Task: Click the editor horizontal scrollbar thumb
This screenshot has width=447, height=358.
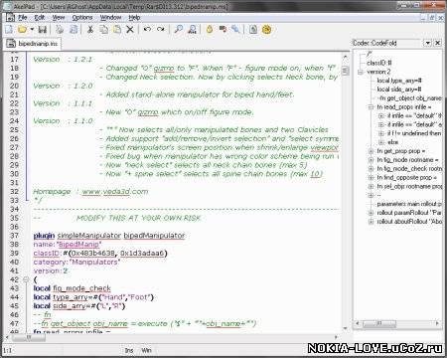Action: point(29,337)
